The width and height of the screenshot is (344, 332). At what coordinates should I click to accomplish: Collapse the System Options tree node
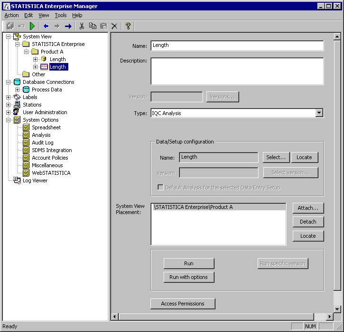[9, 120]
